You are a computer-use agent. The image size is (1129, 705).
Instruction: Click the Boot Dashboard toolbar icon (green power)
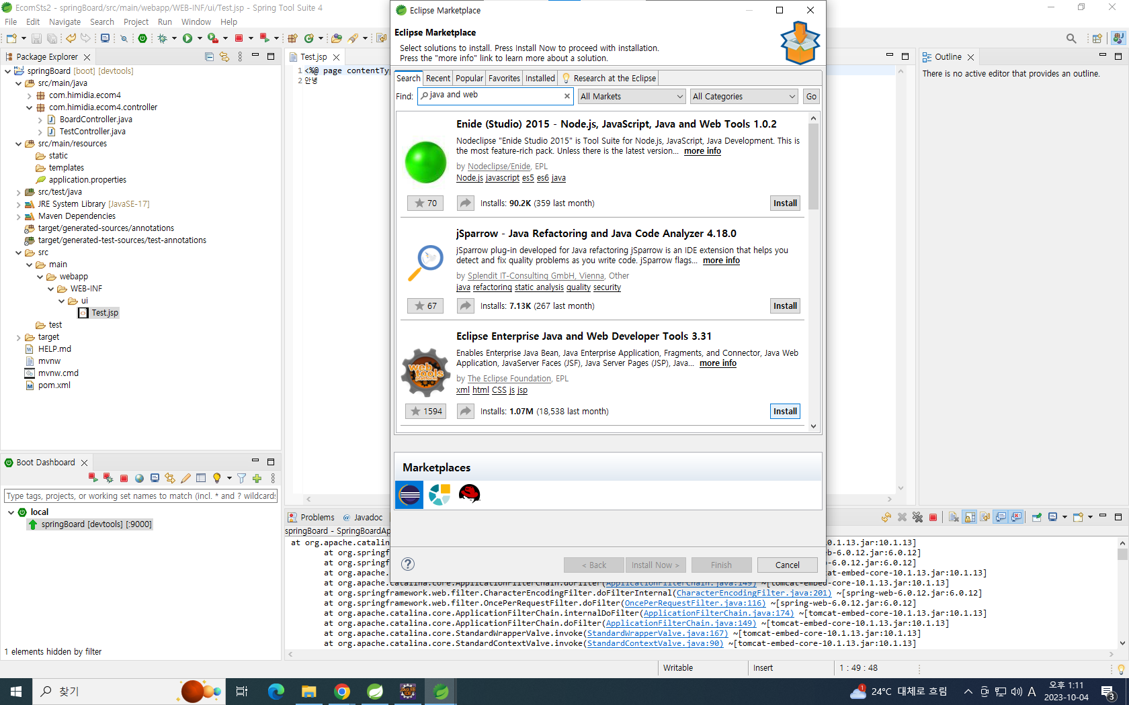tap(142, 38)
